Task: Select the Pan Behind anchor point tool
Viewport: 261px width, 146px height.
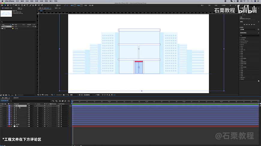Action: tap(19, 5)
